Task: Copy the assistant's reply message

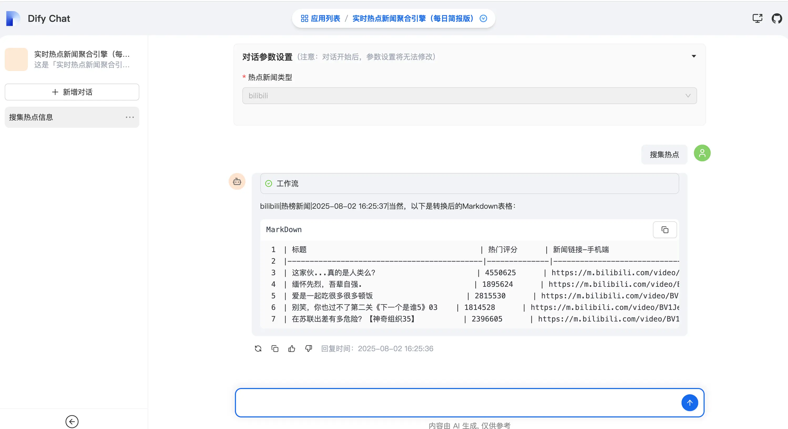Action: click(275, 349)
